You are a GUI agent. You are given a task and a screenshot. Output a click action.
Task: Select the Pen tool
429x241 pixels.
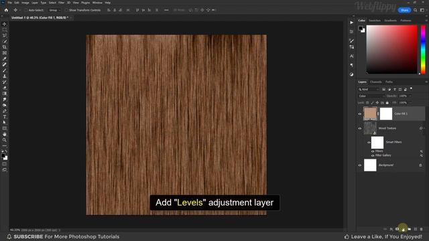(x=5, y=111)
